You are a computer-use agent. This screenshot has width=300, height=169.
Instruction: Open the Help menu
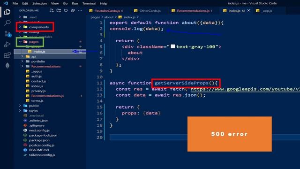103,3
